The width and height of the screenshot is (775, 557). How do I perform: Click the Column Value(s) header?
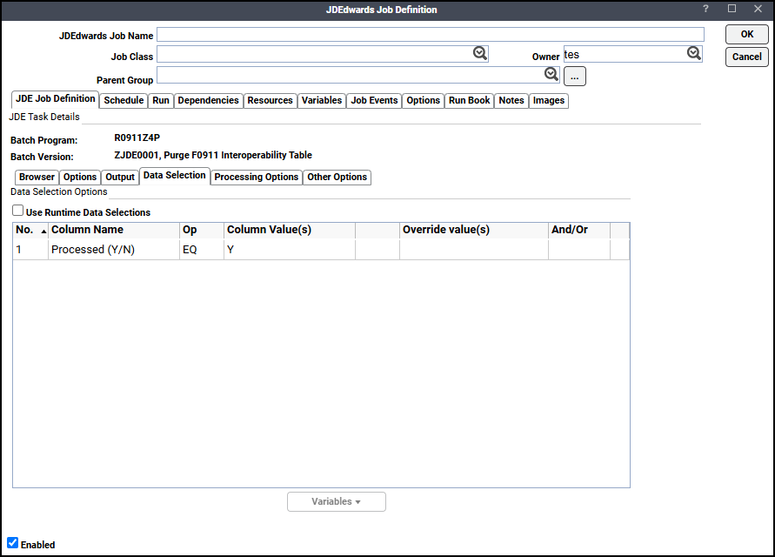click(x=289, y=230)
